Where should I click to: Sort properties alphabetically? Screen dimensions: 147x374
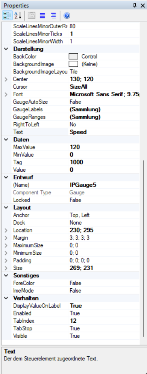[18, 15]
